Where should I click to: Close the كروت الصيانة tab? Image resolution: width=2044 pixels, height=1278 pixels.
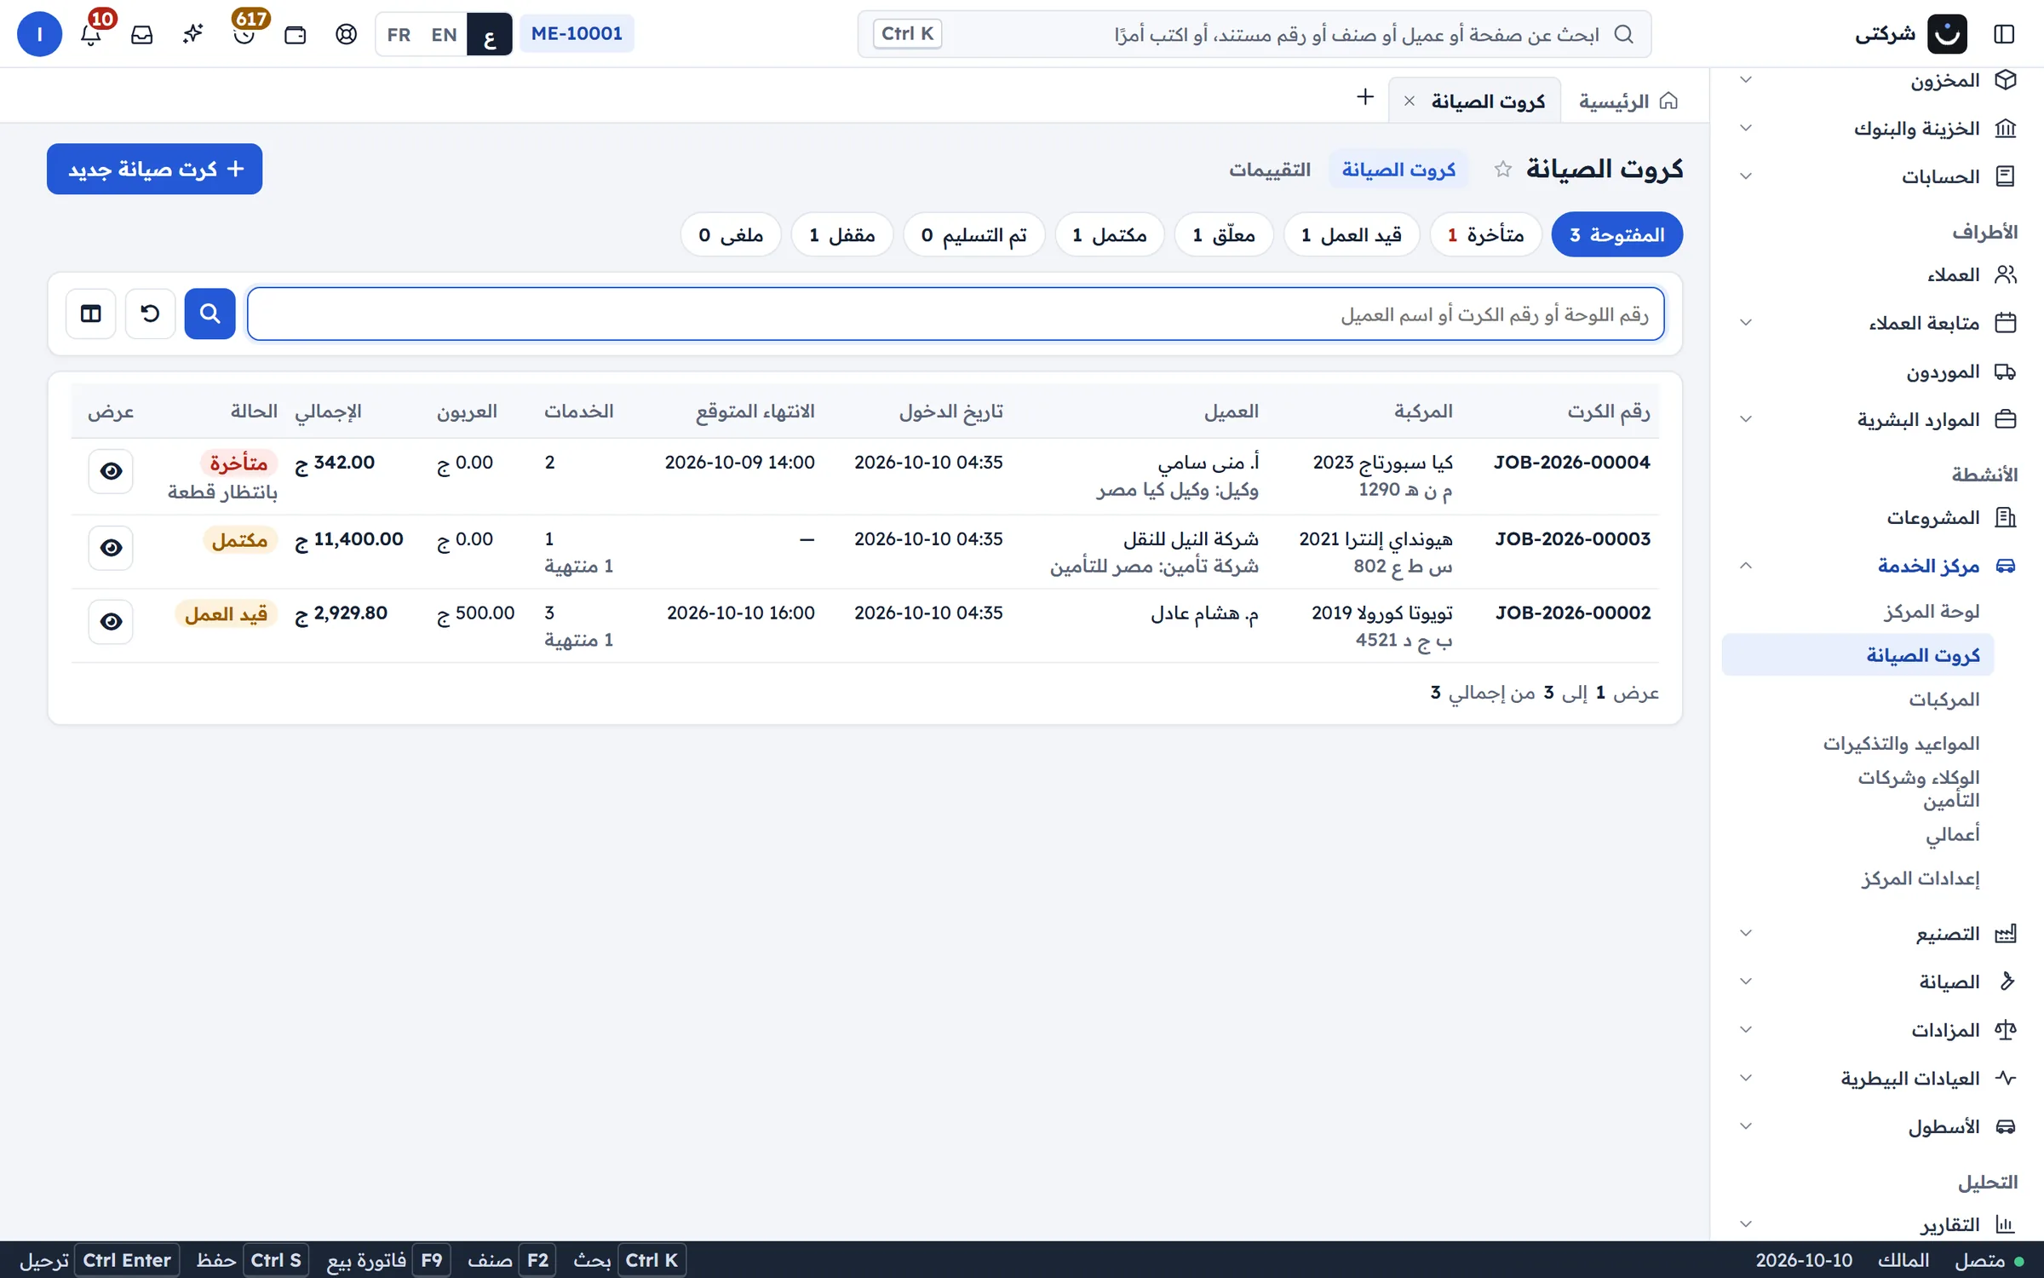[1410, 101]
